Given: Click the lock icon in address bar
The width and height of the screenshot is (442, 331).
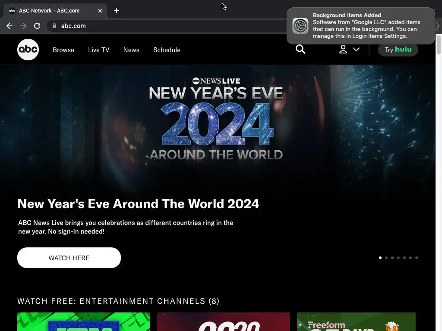Looking at the screenshot, I should [x=54, y=26].
